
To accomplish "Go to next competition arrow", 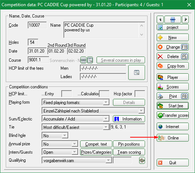I will pos(185,19).
